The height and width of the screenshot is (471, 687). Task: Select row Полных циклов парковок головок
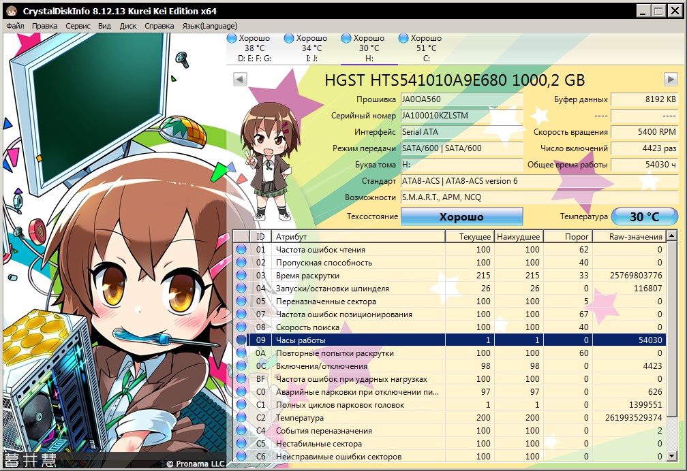pyautogui.click(x=450, y=404)
